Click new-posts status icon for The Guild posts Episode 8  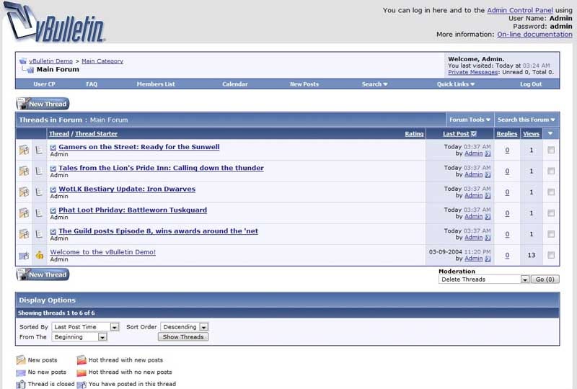pos(24,234)
